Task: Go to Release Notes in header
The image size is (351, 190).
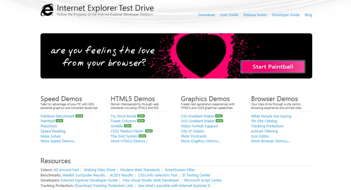Action: click(x=255, y=15)
